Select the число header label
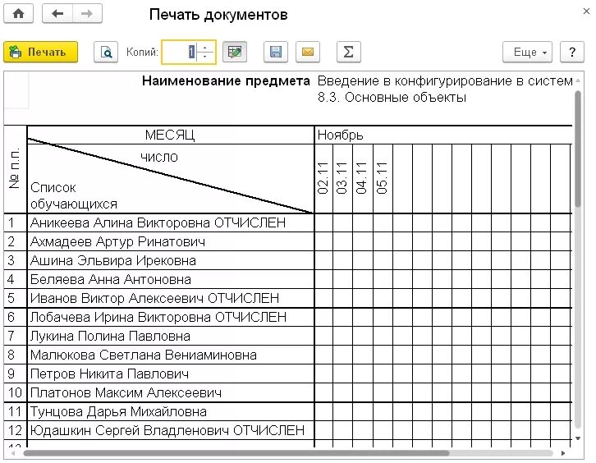 coord(159,157)
